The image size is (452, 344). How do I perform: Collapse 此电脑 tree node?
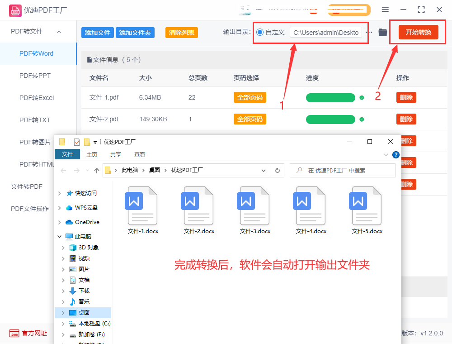[60, 237]
